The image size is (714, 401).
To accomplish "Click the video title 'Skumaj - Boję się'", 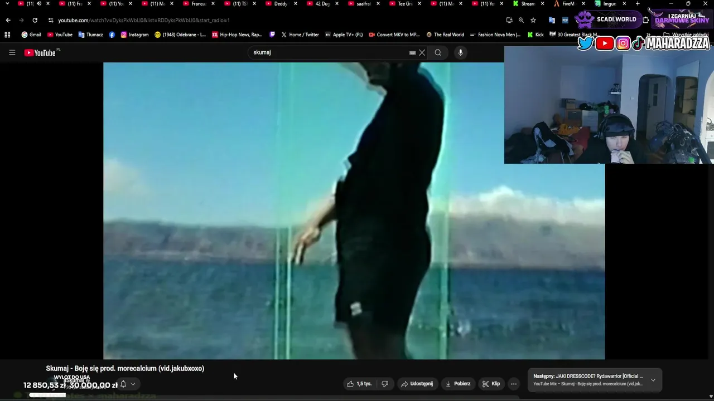I will click(125, 368).
